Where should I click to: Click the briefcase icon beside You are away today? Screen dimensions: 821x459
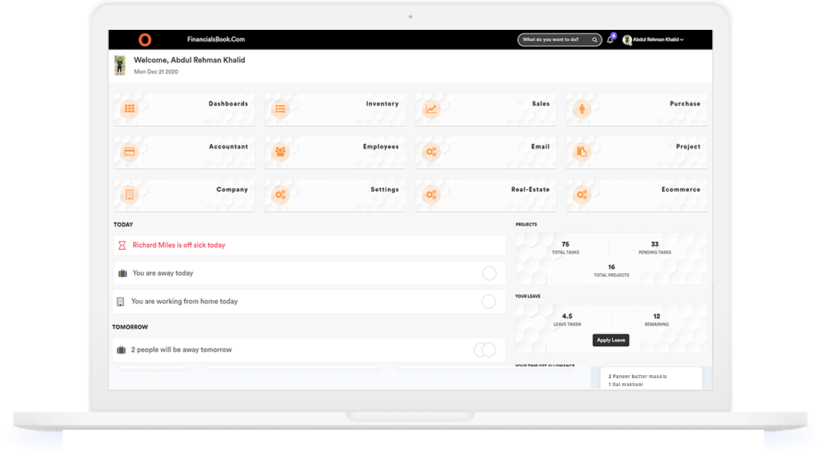click(122, 273)
